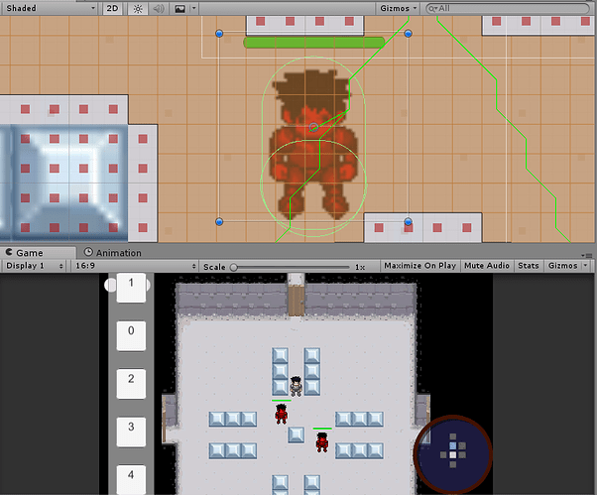
Task: Select the top-right blue rect handle
Action: [408, 34]
